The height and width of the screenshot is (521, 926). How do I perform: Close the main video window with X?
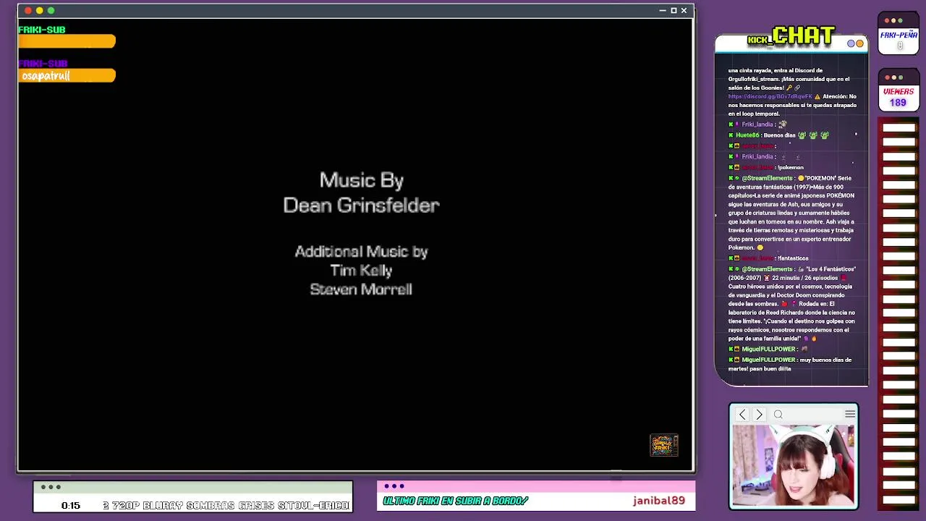click(684, 11)
